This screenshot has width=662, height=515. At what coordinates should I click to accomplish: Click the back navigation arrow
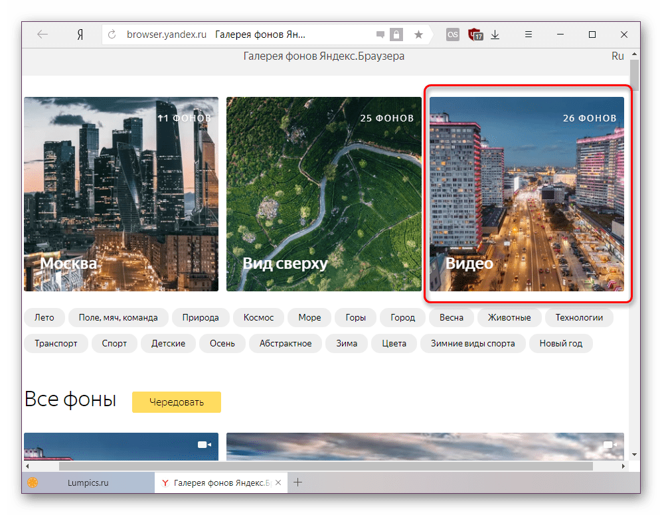[42, 35]
